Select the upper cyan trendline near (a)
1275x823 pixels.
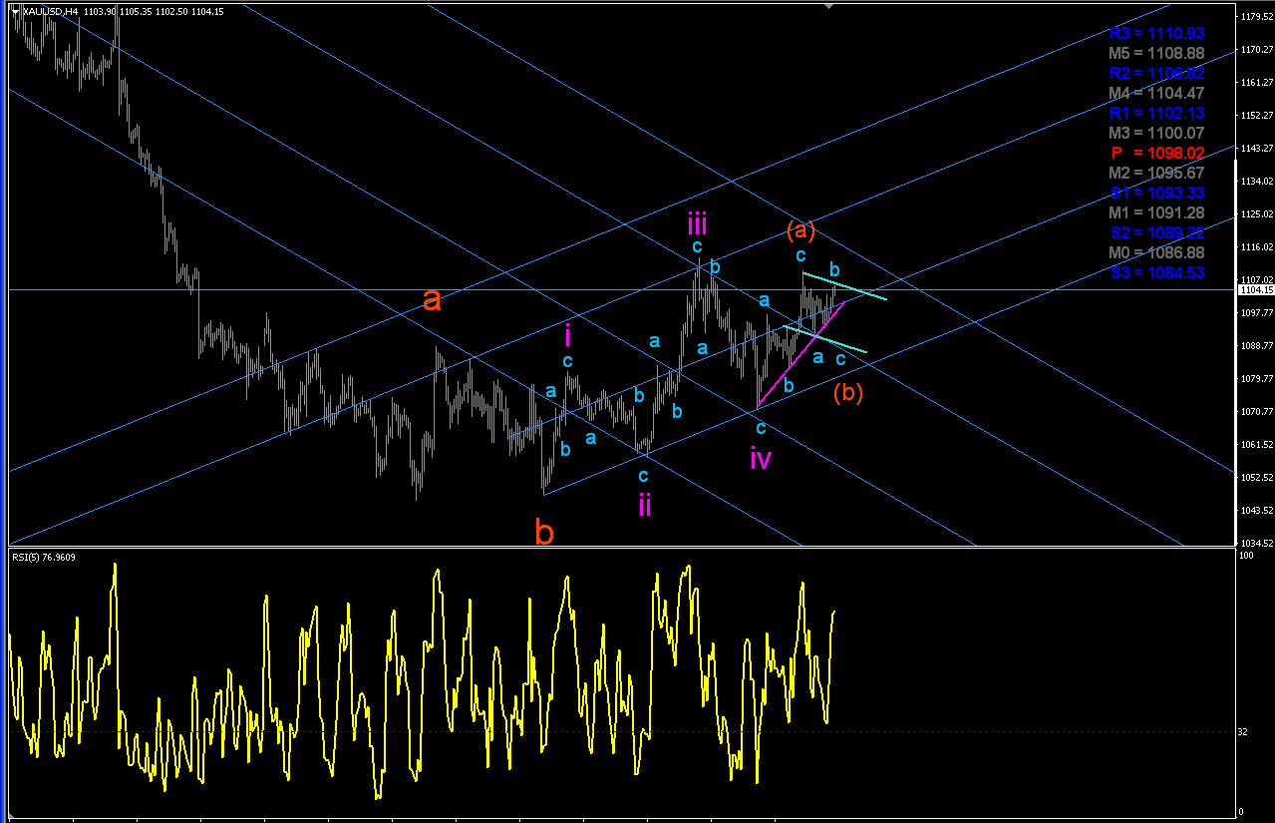pyautogui.click(x=843, y=285)
